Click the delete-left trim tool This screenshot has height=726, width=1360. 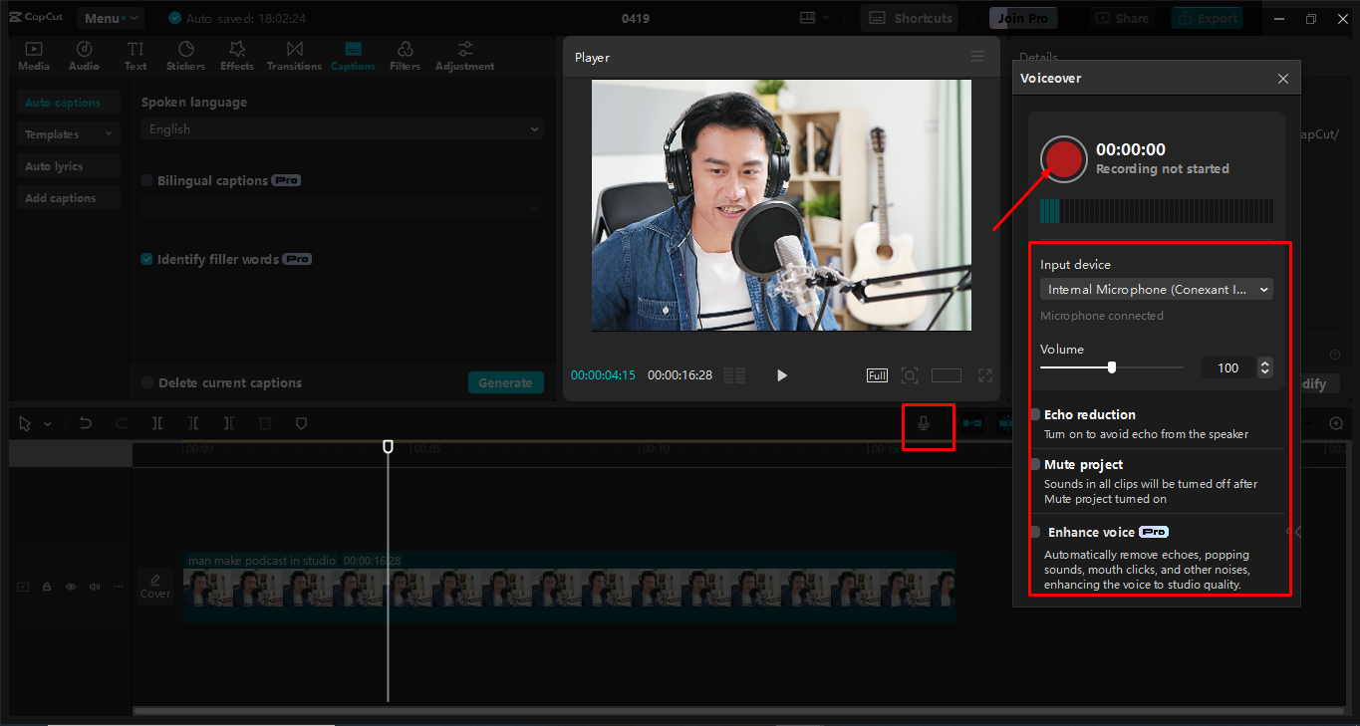click(193, 423)
